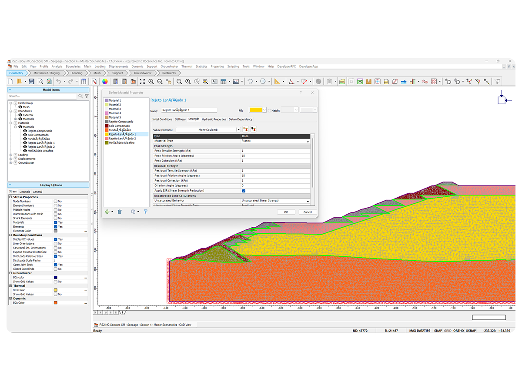Click the delete material trash icon
The width and height of the screenshot is (522, 391).
point(120,212)
